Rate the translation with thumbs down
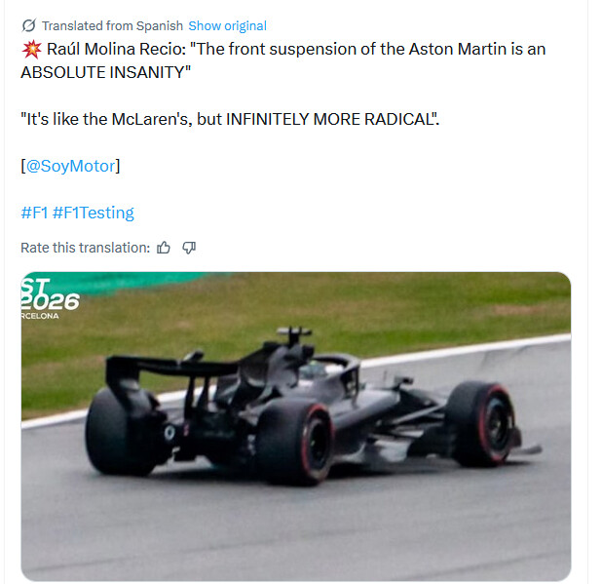 point(189,248)
